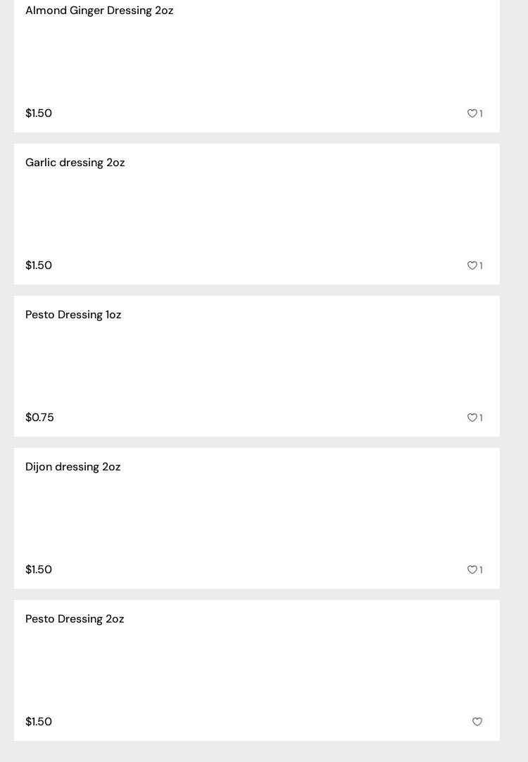Favorite the Pesto Dressing 1oz item
Screen dimensions: 528x762
(472, 418)
